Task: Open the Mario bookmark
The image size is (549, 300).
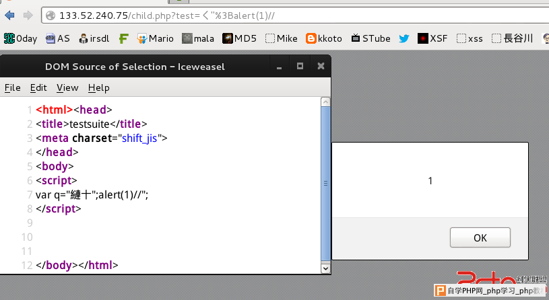Action: (x=156, y=38)
